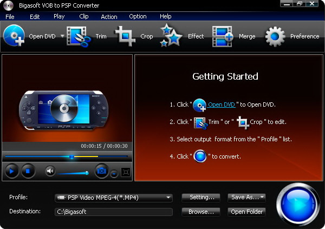Image resolution: width=325 pixels, height=229 pixels.
Task: Click the application disc icon in title bar
Action: (x=8, y=5)
